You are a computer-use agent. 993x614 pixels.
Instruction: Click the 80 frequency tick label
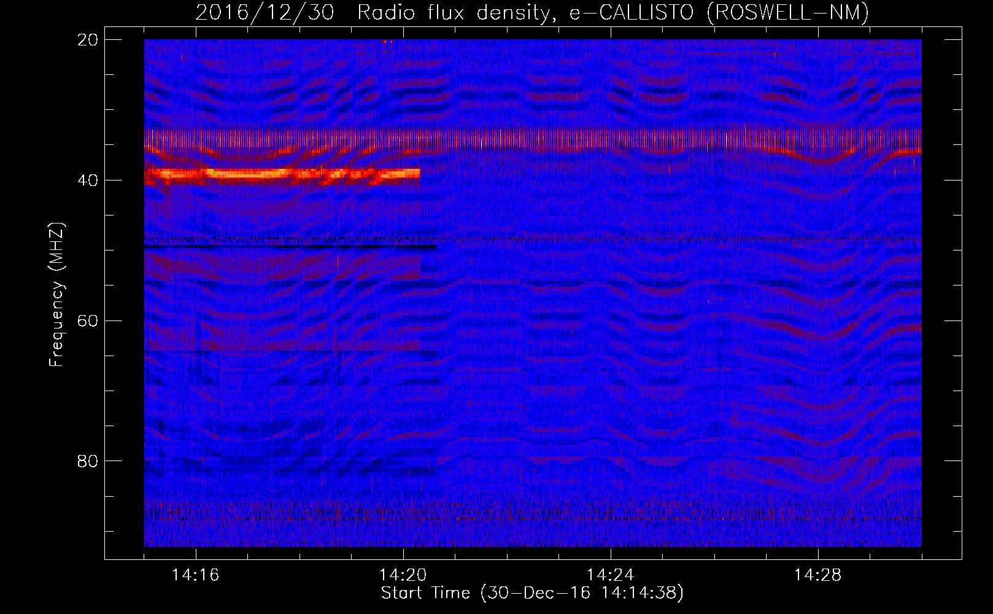pyautogui.click(x=88, y=461)
